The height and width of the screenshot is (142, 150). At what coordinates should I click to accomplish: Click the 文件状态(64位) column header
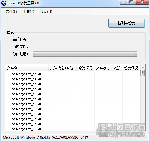click(x=108, y=68)
